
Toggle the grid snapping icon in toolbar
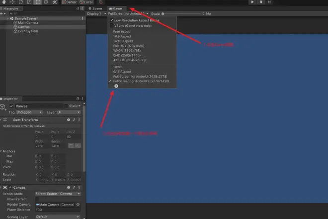pyautogui.click(x=100, y=2)
